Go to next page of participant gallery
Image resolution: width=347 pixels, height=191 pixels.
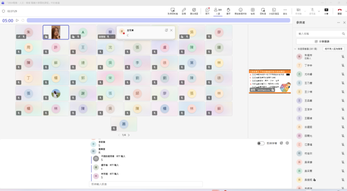tap(129, 135)
